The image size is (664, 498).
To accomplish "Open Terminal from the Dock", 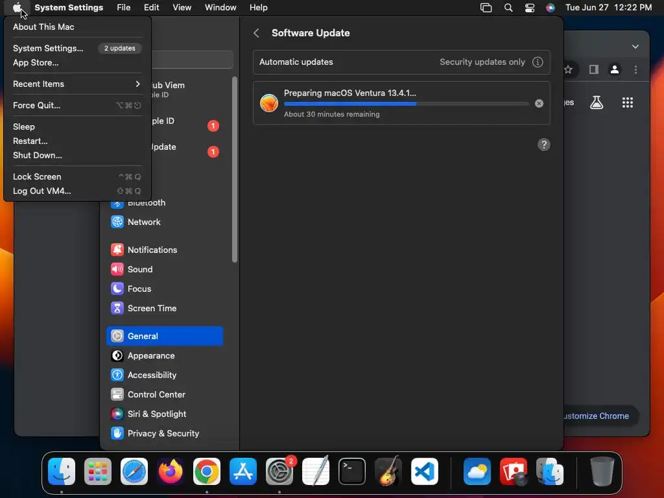I will 352,471.
